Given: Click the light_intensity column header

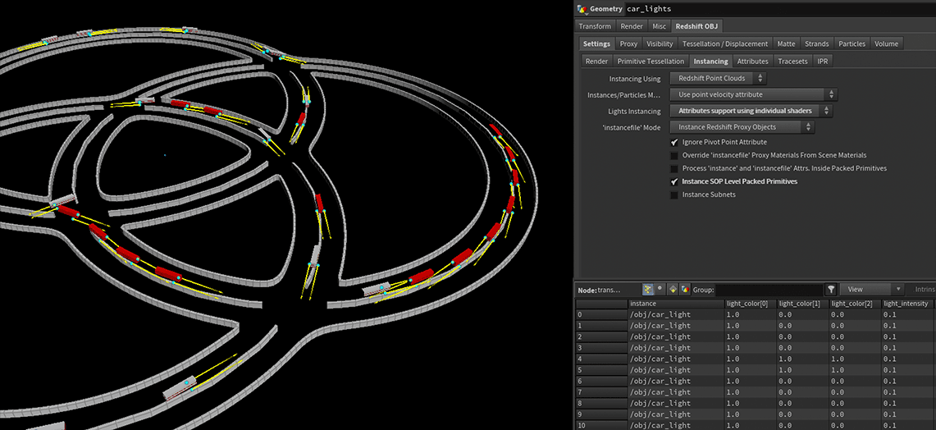Looking at the screenshot, I should click(x=906, y=304).
